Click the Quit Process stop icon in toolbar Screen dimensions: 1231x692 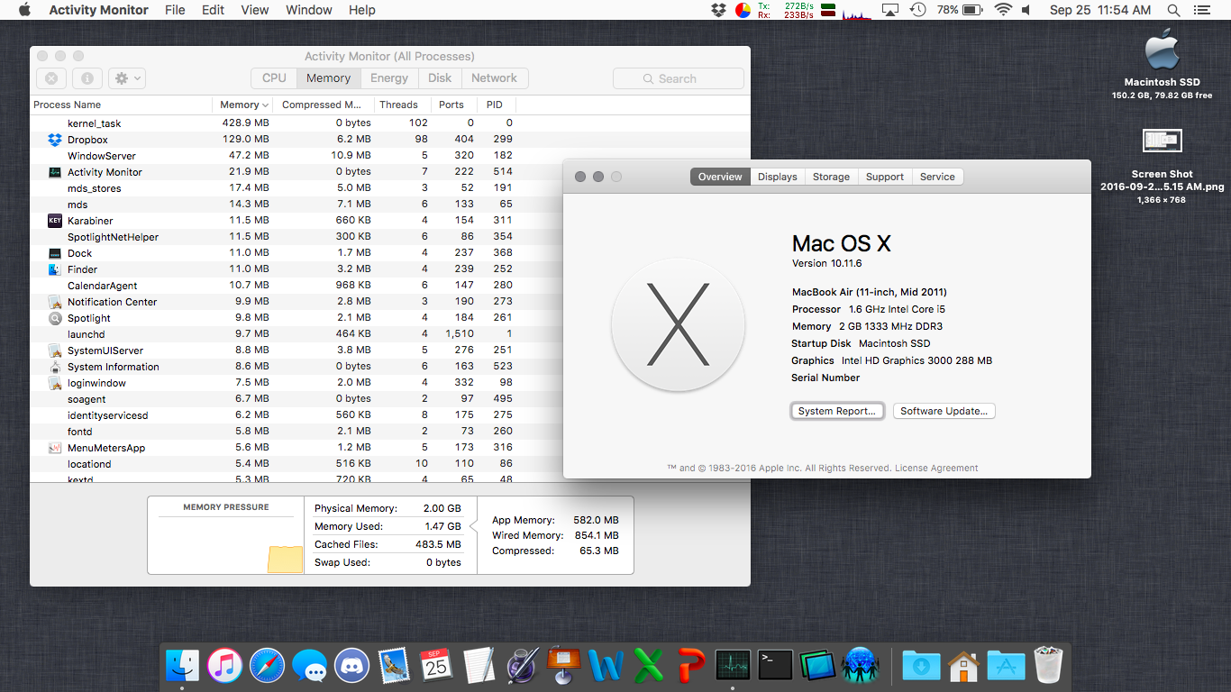51,78
